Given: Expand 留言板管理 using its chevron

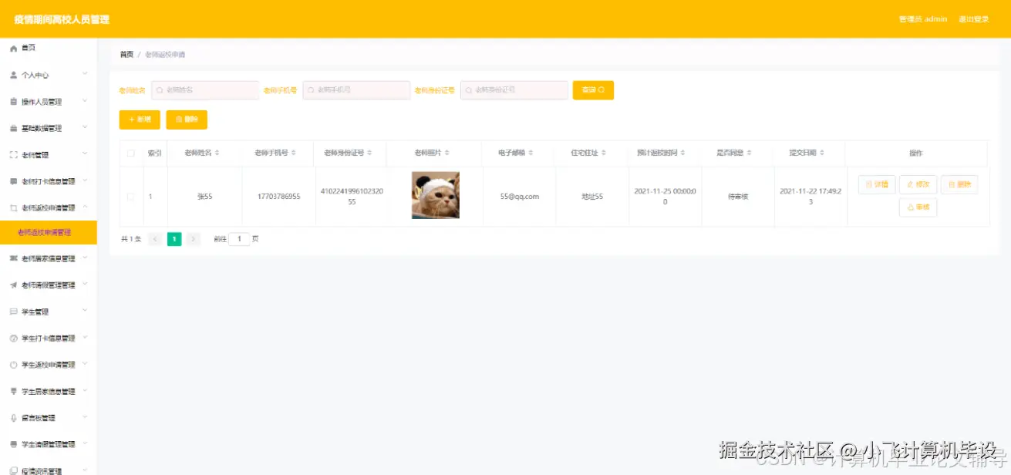Looking at the screenshot, I should point(85,417).
